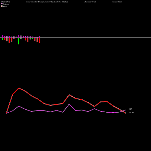Click the tallest green volume bar

pyautogui.click(x=18, y=41)
